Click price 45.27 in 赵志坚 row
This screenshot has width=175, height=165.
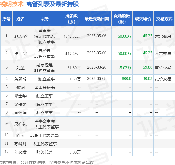pyautogui.click(x=148, y=36)
